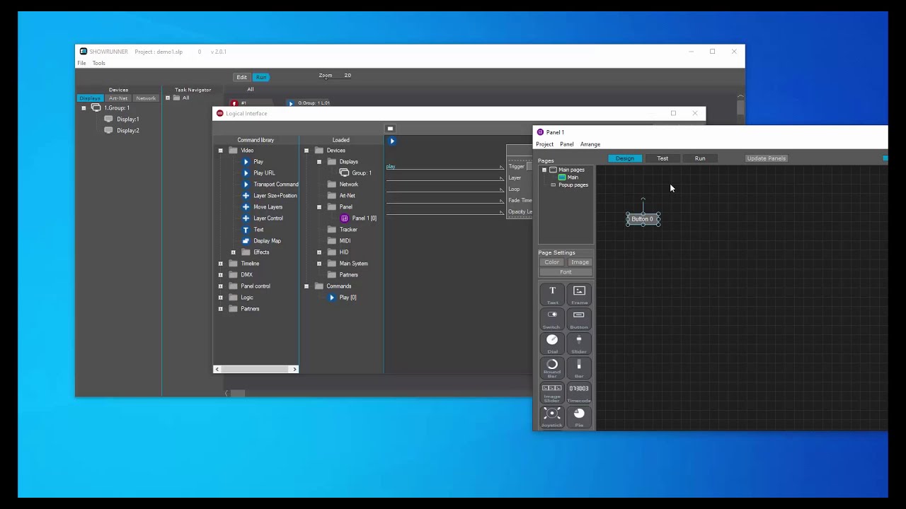Open page Image settings
The image size is (906, 509).
click(x=580, y=262)
